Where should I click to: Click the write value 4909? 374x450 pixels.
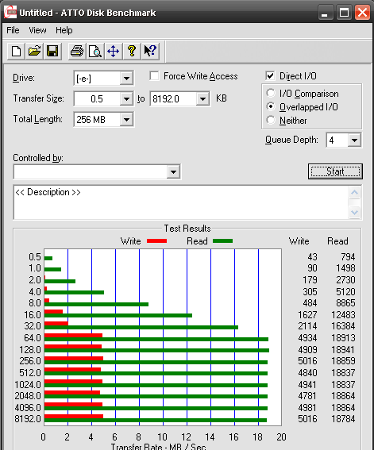click(x=307, y=350)
